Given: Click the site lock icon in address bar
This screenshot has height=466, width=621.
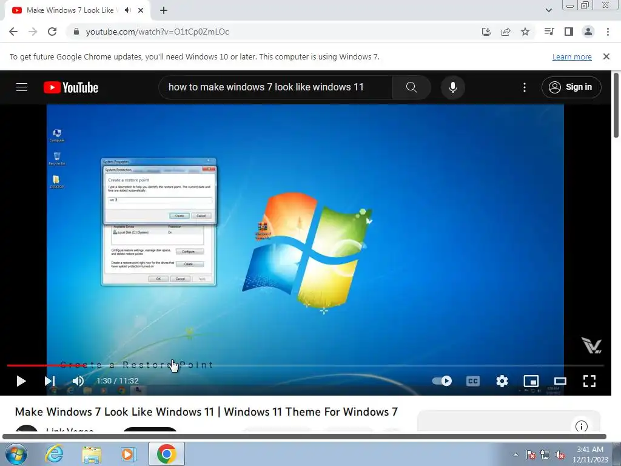Looking at the screenshot, I should (76, 32).
